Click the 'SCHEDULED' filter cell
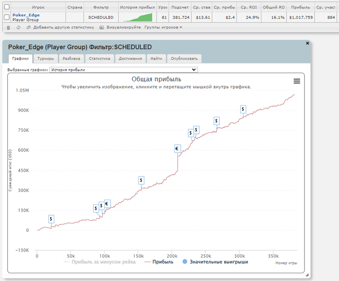The width and height of the screenshot is (339, 281). [x=101, y=17]
